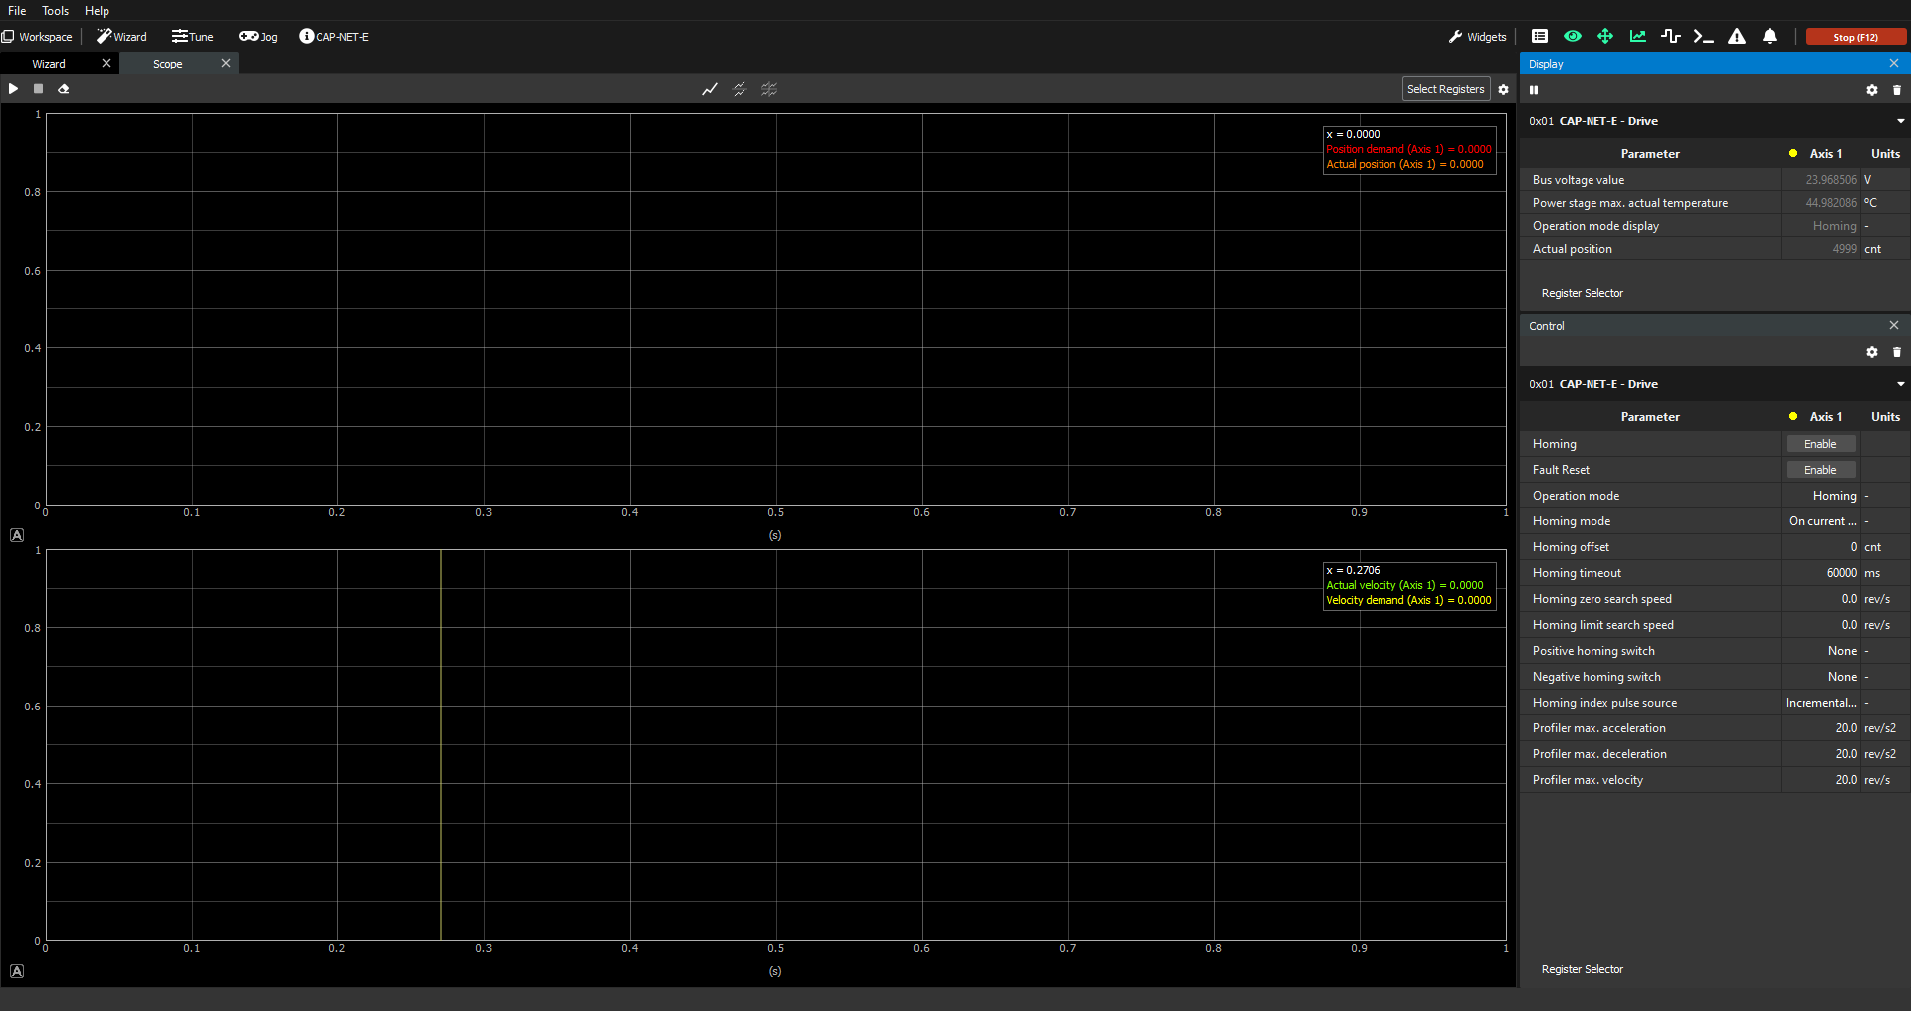Viewport: 1911px width, 1011px height.
Task: Expand the Control panel drive dropdown
Action: point(1900,384)
